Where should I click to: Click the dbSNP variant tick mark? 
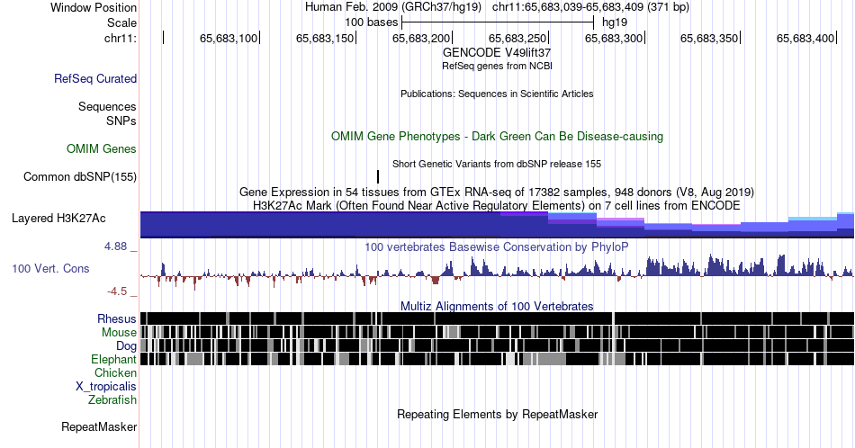378,176
